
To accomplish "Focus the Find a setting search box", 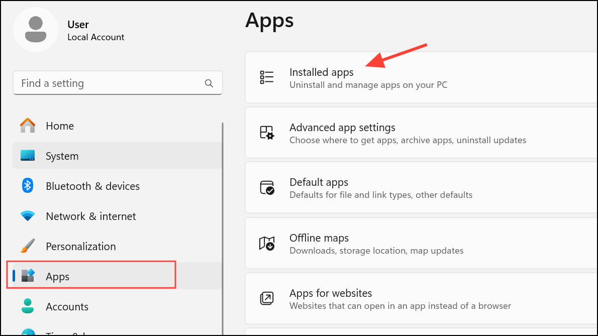I will click(118, 83).
